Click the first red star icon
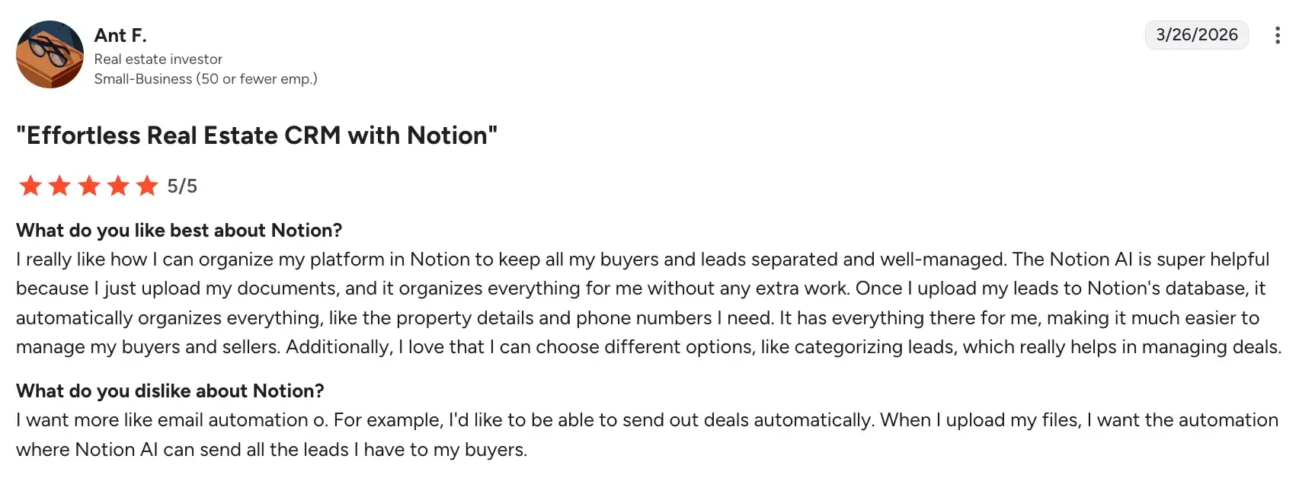The image size is (1315, 478). pos(30,185)
